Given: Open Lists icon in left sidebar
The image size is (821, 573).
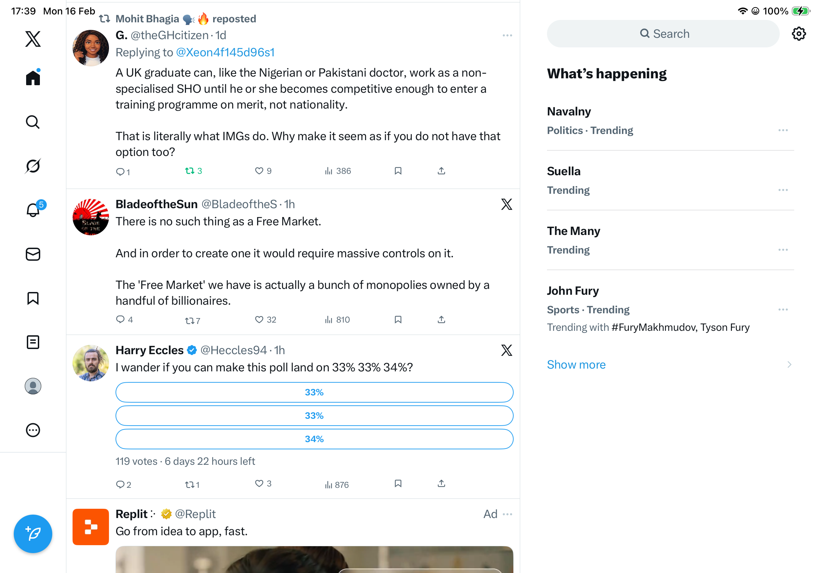Looking at the screenshot, I should [x=33, y=342].
